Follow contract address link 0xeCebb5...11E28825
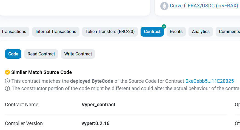240x130 pixels. click(x=210, y=81)
